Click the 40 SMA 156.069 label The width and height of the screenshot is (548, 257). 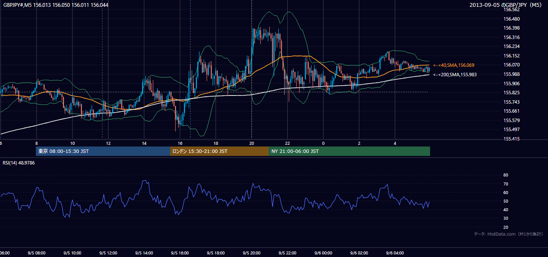[453, 65]
